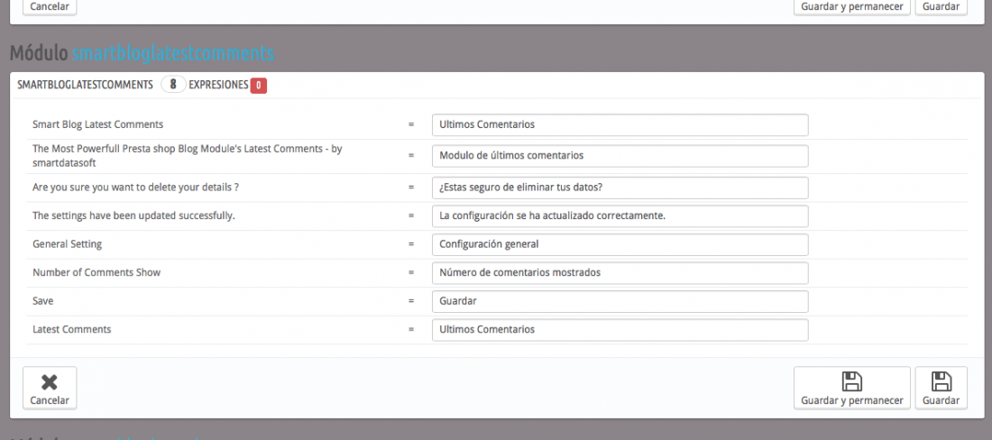Click the Save translation field 'Guardar'
The width and height of the screenshot is (992, 440).
pos(620,301)
